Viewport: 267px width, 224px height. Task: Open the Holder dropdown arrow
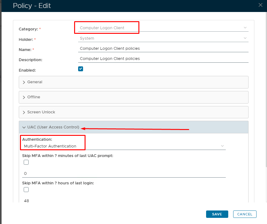(x=245, y=38)
